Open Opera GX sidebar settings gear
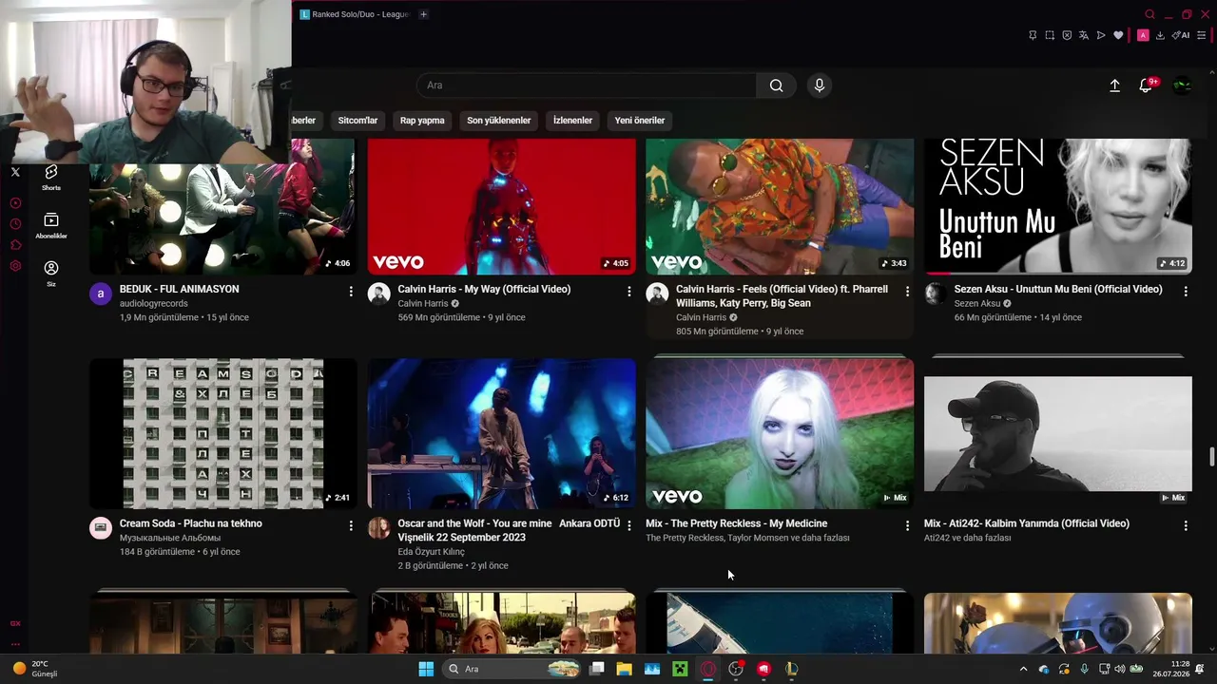 point(15,266)
